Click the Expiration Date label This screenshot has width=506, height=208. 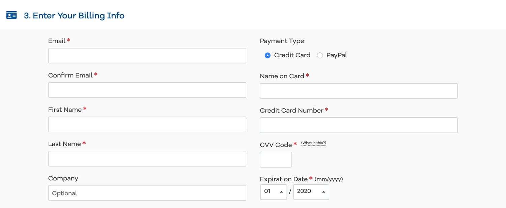pos(283,179)
